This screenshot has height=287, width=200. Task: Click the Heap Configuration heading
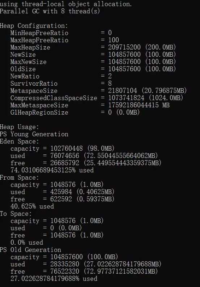coord(34,26)
